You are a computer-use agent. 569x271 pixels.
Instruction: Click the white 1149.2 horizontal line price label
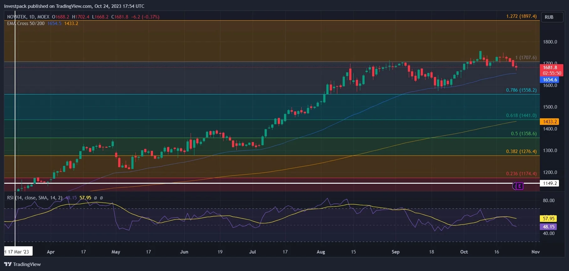coord(550,183)
